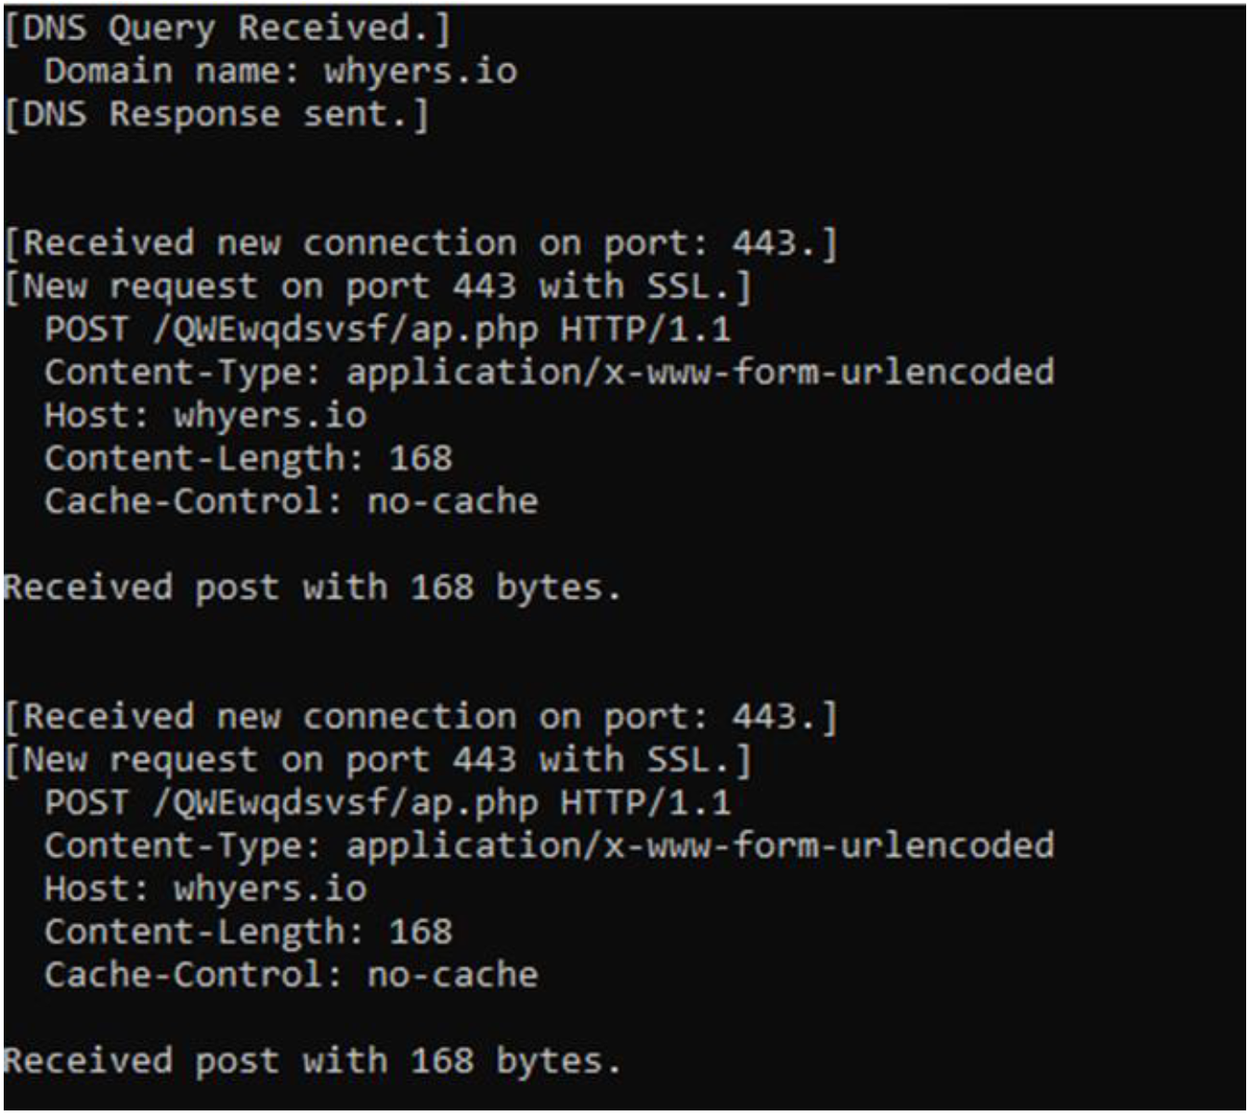The image size is (1248, 1116).
Task: Click the first Content-Length: 168 header
Action: pos(248,459)
